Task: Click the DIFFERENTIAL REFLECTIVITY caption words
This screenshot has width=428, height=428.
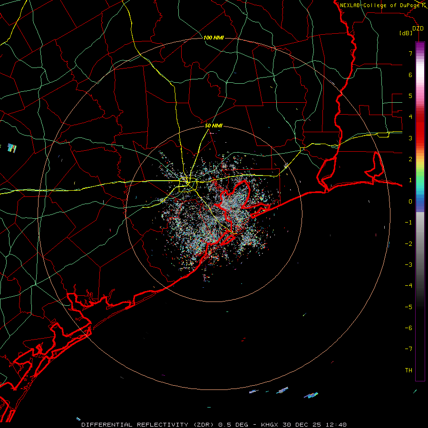Action: (x=135, y=425)
